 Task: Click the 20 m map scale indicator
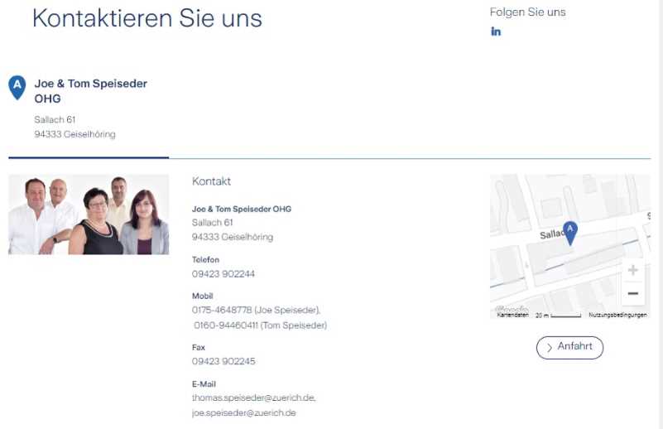557,316
